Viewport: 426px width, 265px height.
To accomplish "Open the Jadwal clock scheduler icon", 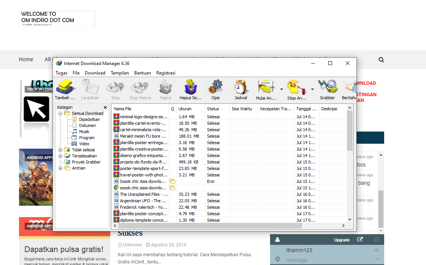I will (241, 90).
